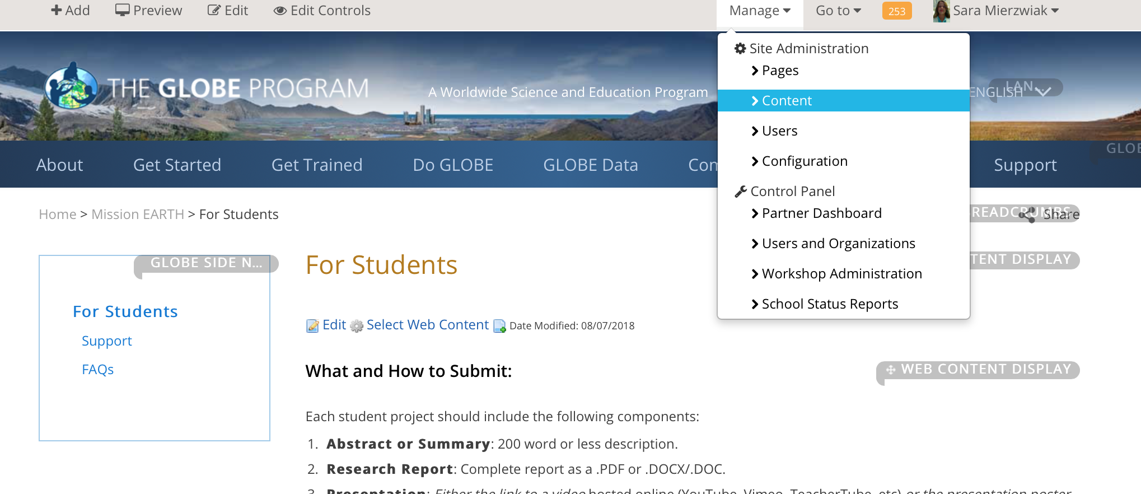
Task: Click the Edit link under For Students
Action: click(x=334, y=325)
